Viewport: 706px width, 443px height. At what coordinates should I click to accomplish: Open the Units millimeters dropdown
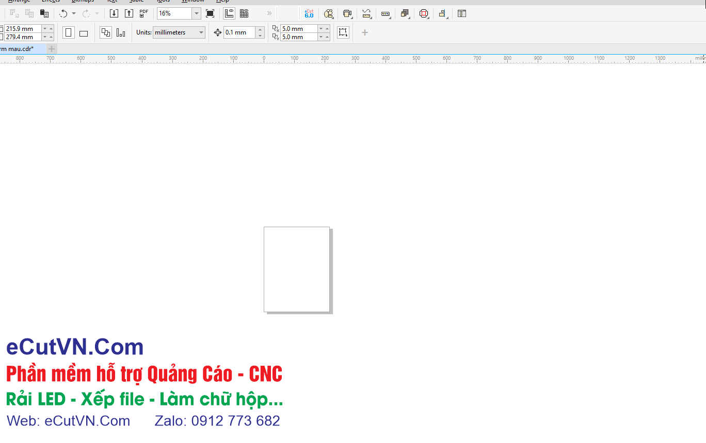coord(179,32)
